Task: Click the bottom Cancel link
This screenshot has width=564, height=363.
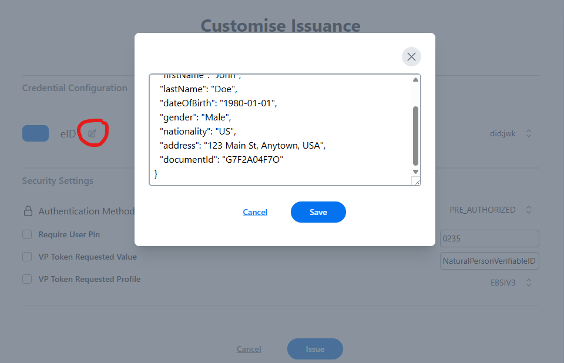Action: point(249,348)
